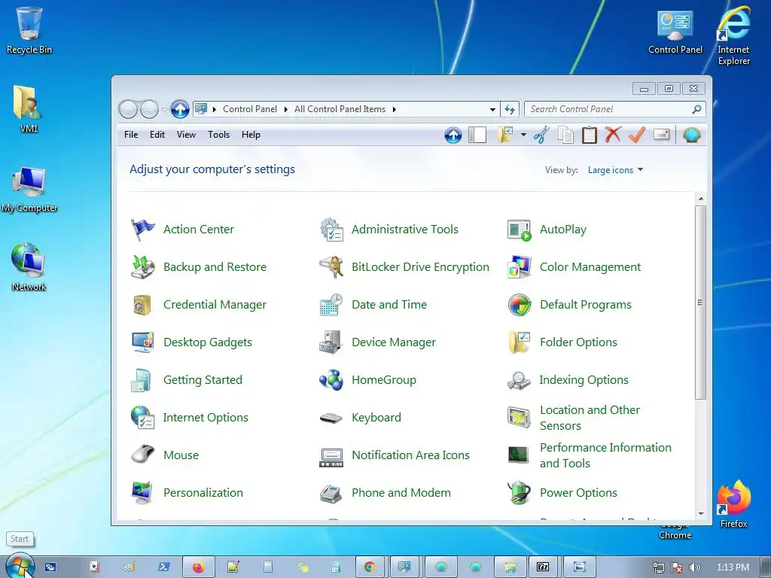Image resolution: width=771 pixels, height=578 pixels.
Task: Click the Cut scissors toolbar icon
Action: (x=541, y=135)
